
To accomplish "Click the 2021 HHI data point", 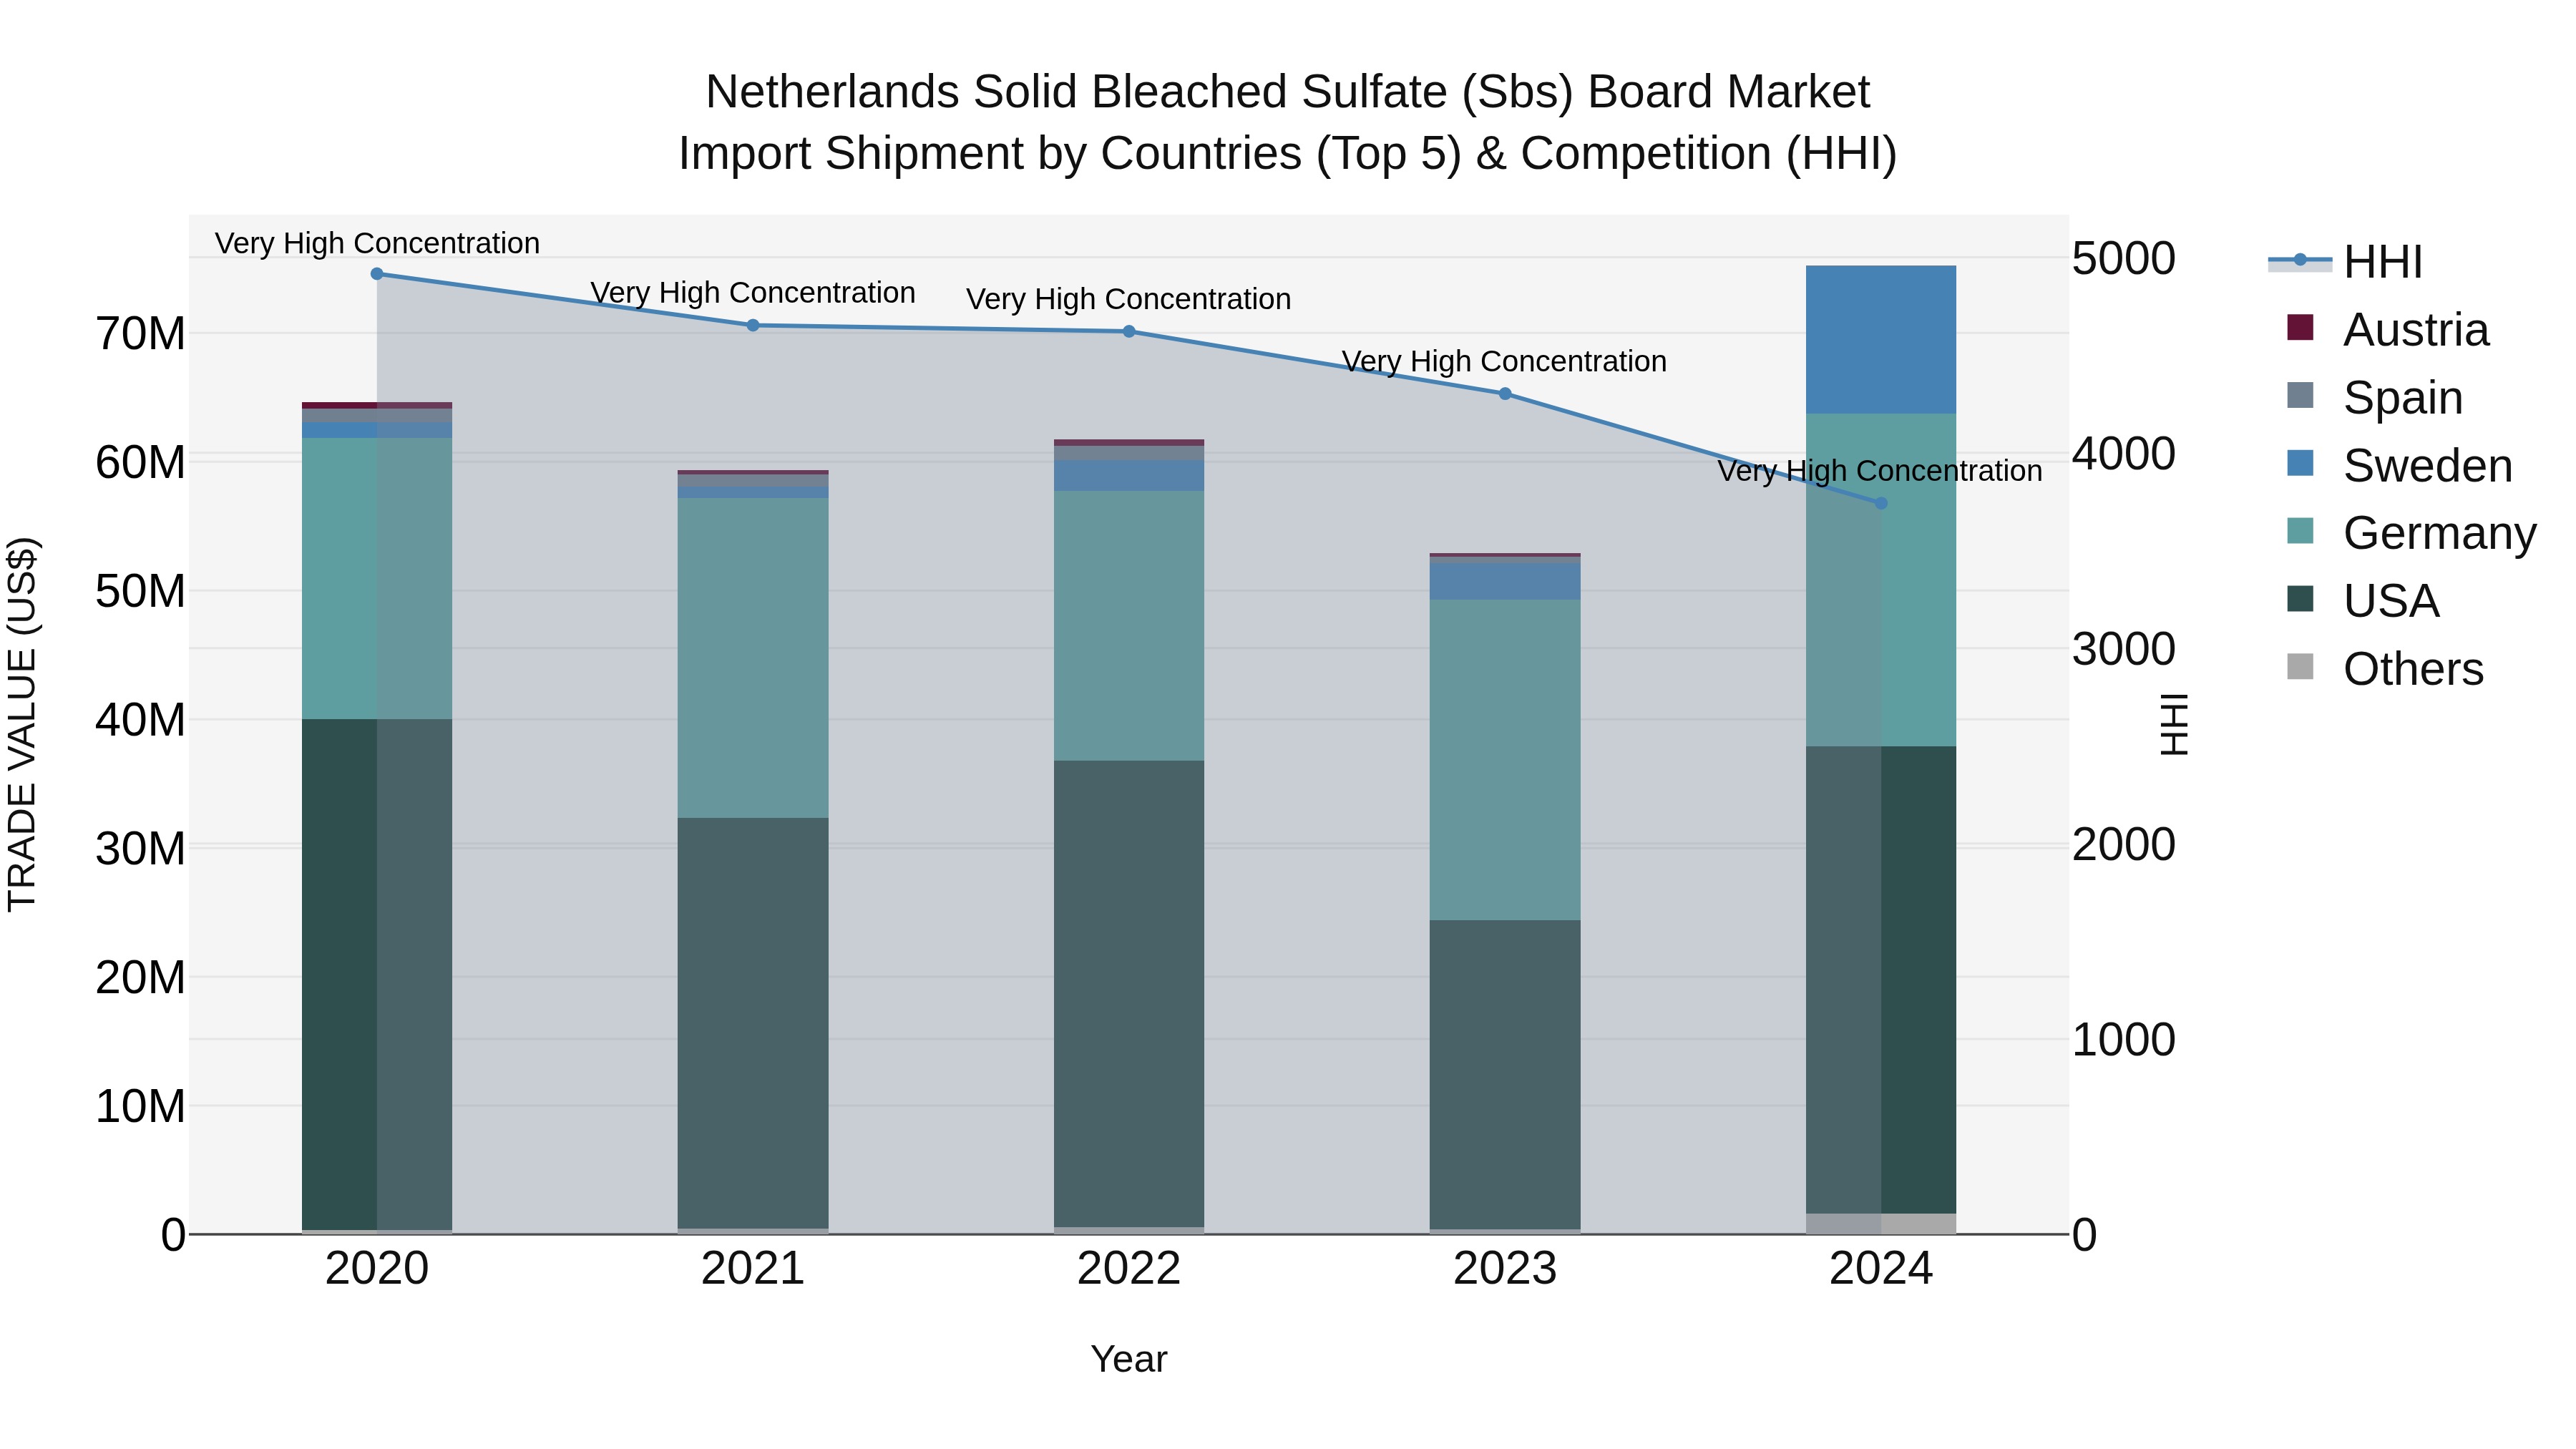I will pos(753,325).
